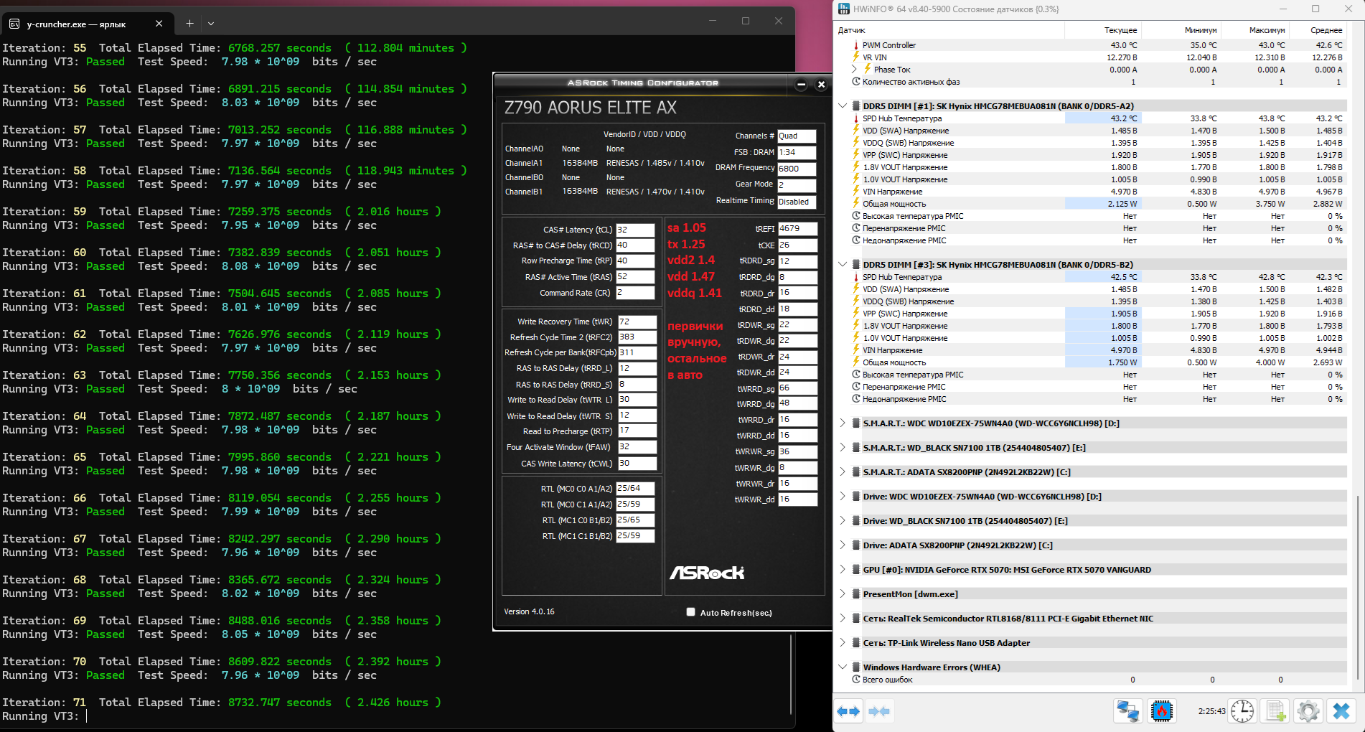The width and height of the screenshot is (1365, 732).
Task: Open a new terminal tab with the plus icon
Action: [189, 23]
